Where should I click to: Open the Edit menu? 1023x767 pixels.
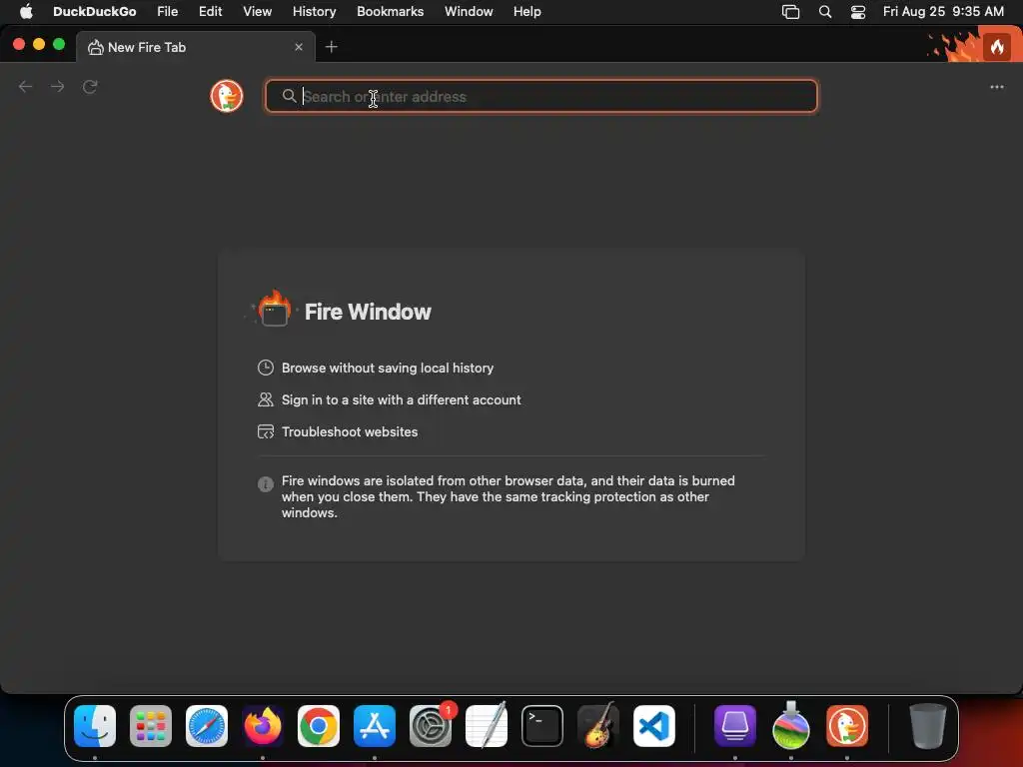click(210, 12)
